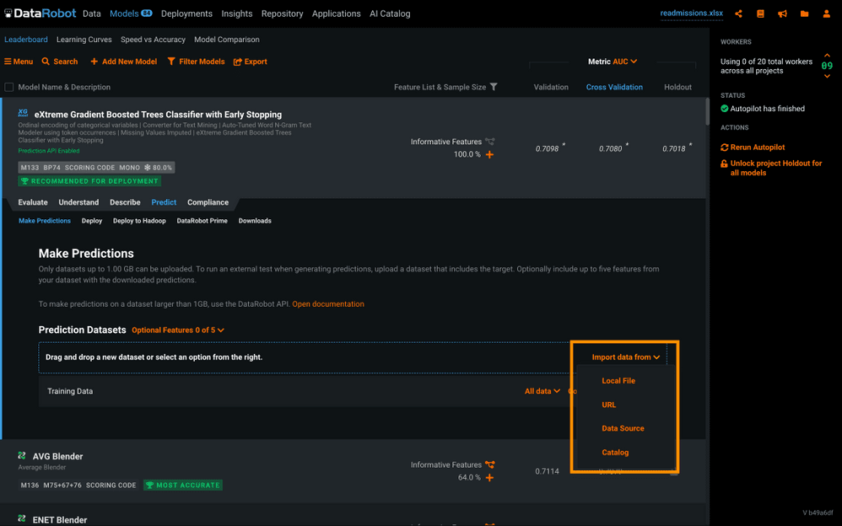Screen dimensions: 842x526
Task: Switch to the Leaderboard tab
Action: coord(26,40)
